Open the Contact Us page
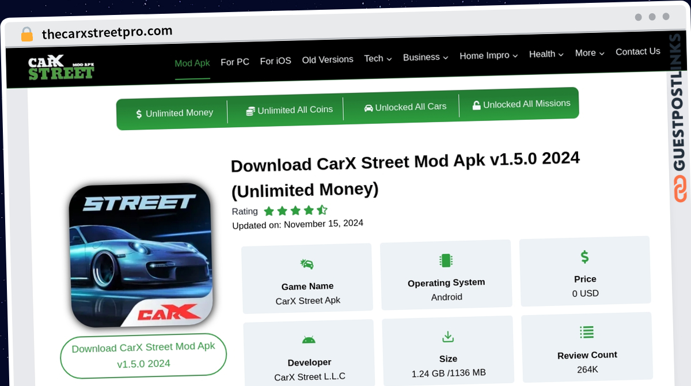The height and width of the screenshot is (386, 691). click(x=638, y=51)
